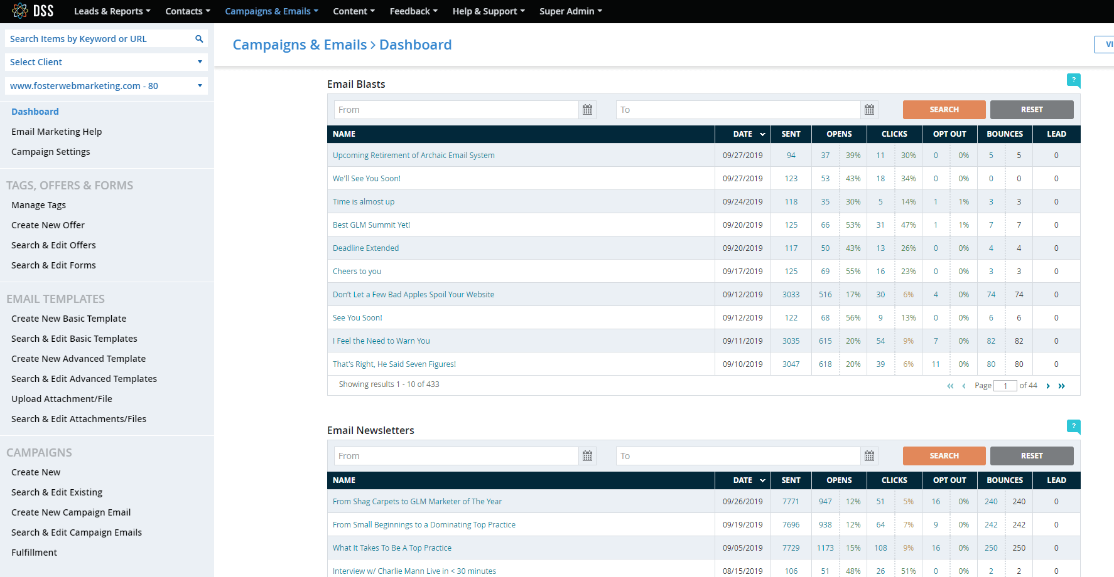Sort Email Newsletters by DATE column arrow
Viewport: 1114px width, 577px height.
pos(762,480)
